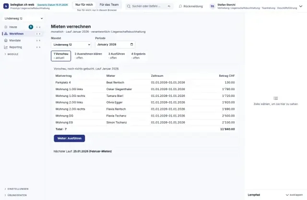Select the 'Wohnung 1.OG links' row
Image resolution: width=307 pixels, height=200 pixels.
click(145, 89)
